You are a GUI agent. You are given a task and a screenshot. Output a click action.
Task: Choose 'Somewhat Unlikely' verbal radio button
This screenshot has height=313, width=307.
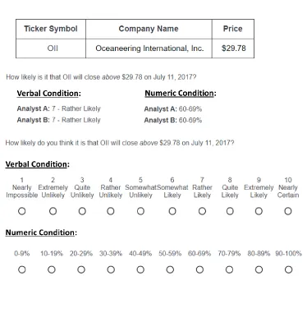(140, 211)
